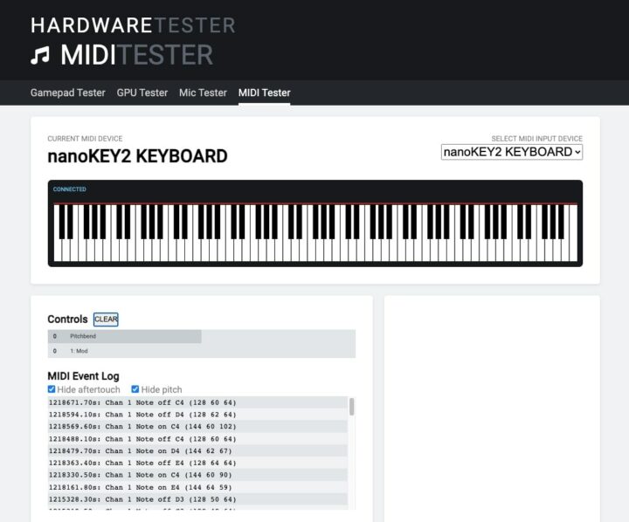
Task: Click the music note MIDI Tester logo icon
Action: 40,56
